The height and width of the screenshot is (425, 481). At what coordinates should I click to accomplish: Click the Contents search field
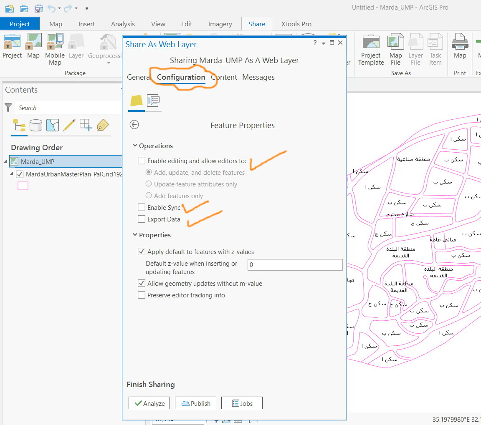point(69,108)
